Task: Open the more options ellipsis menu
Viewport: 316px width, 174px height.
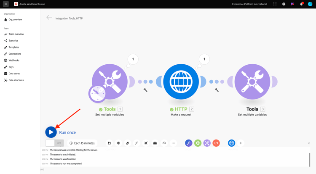Action: (x=173, y=143)
